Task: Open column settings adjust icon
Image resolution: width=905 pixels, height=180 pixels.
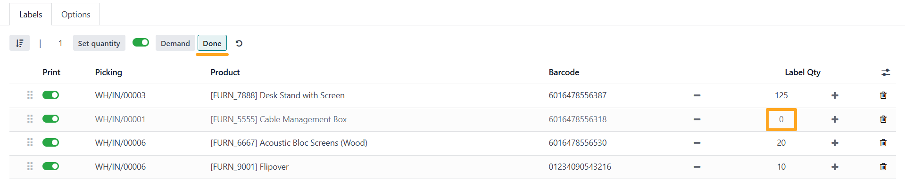Action: [x=886, y=72]
